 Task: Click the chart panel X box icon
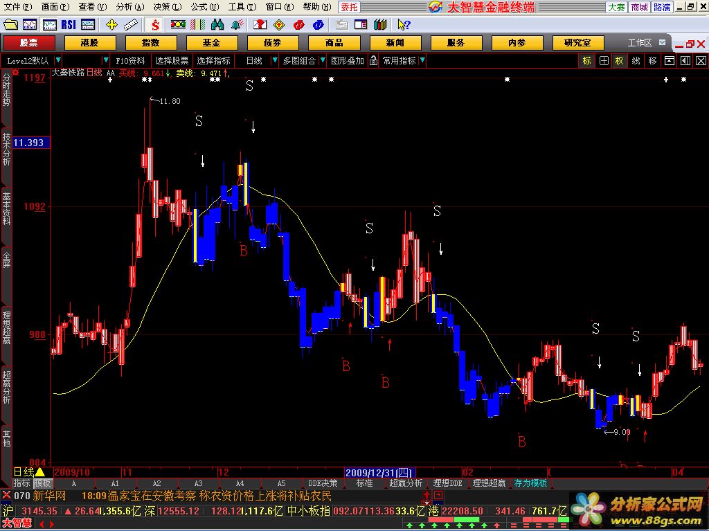click(701, 61)
